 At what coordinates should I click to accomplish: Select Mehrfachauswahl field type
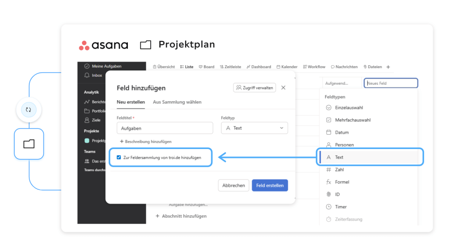[352, 120]
